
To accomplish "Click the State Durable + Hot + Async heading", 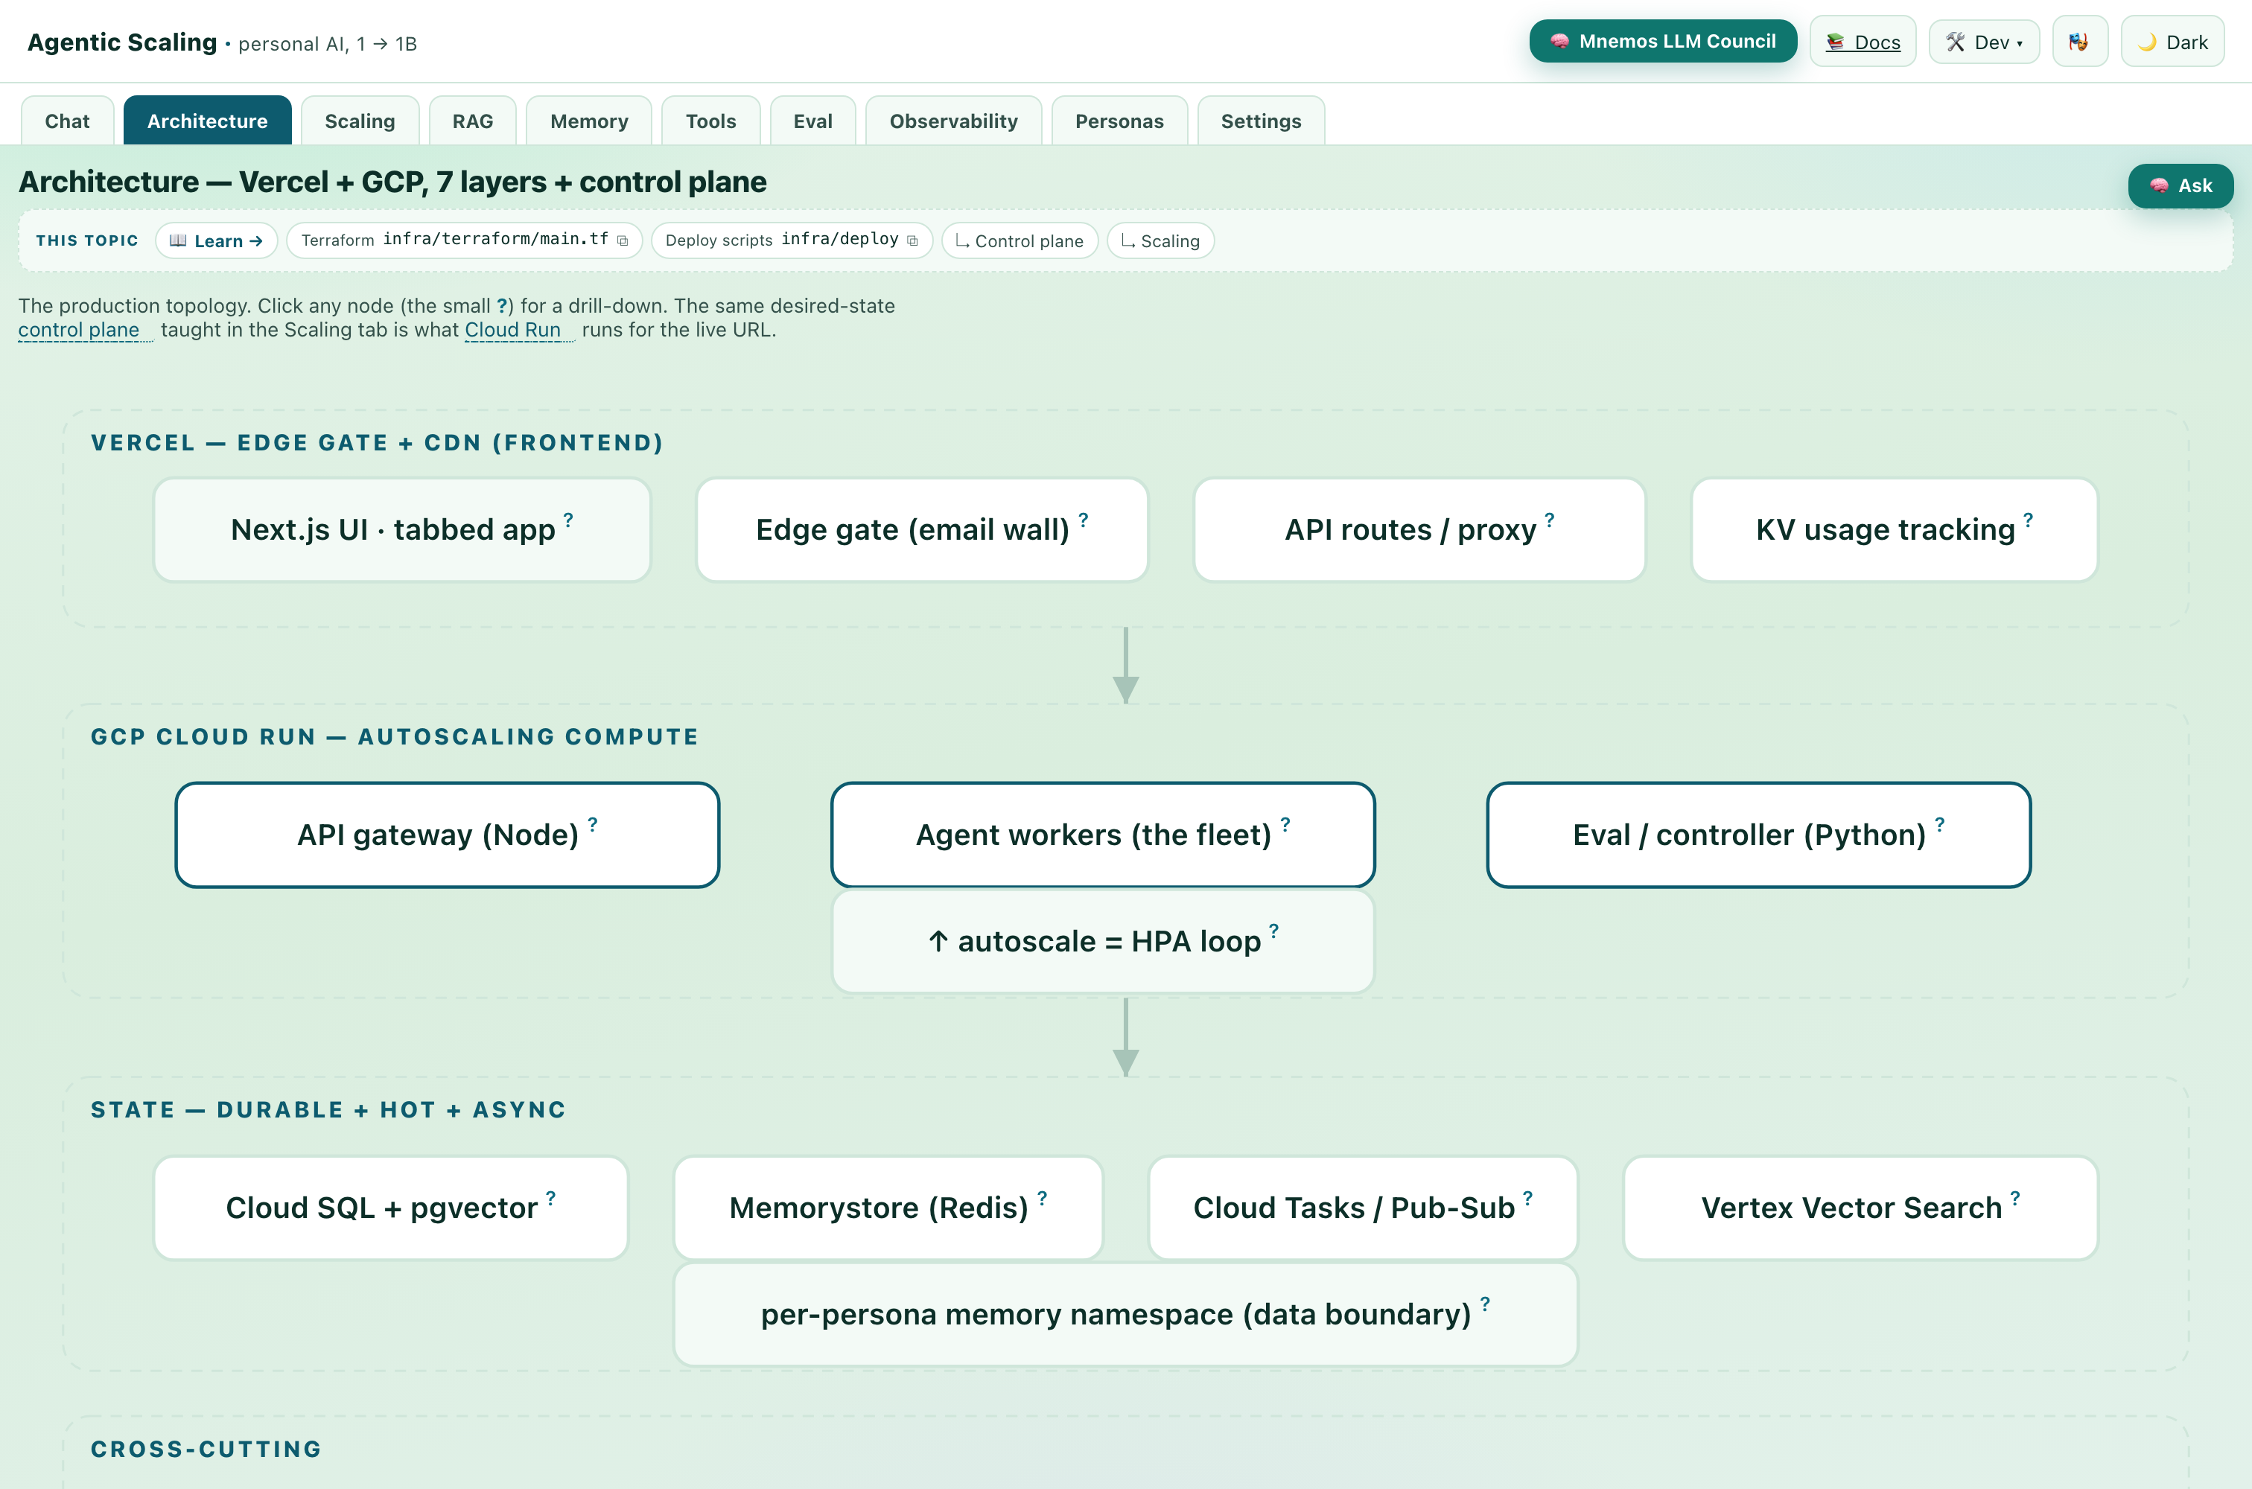I will [x=328, y=1110].
